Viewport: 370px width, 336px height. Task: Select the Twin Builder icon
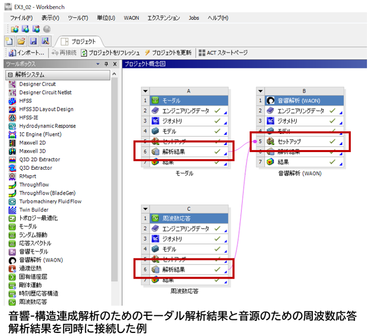[12, 210]
